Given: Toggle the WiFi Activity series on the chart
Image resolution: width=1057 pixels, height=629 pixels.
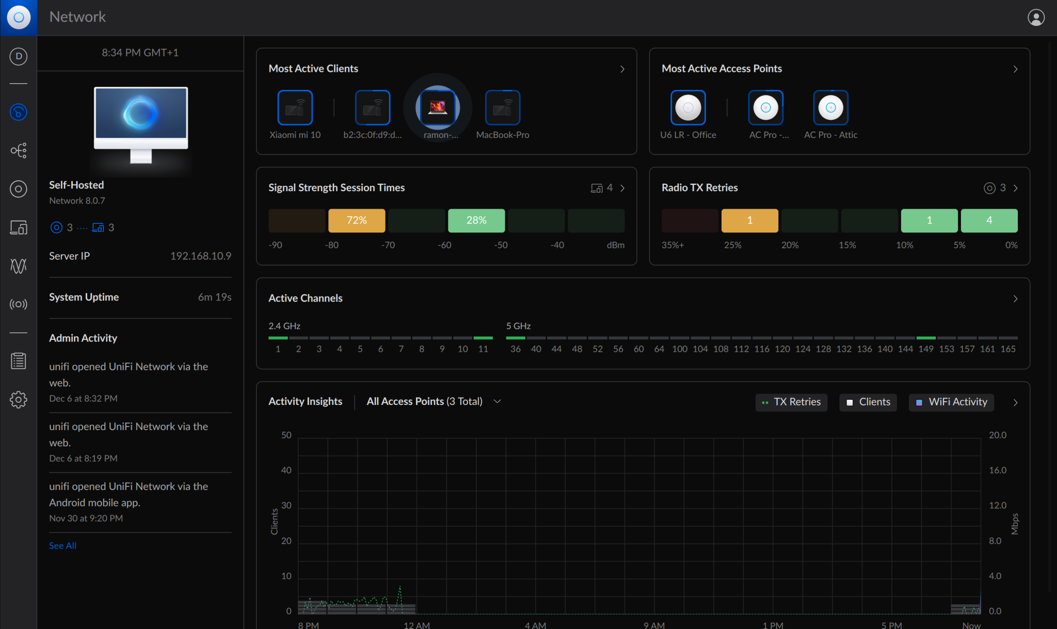Looking at the screenshot, I should tap(951, 402).
